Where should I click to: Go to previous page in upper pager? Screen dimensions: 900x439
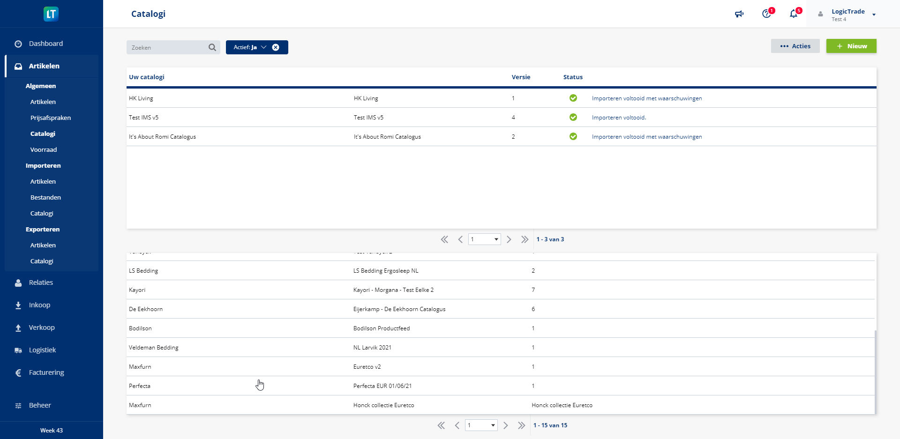coord(460,239)
